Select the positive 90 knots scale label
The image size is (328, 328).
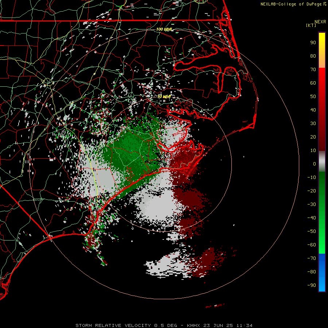[x=313, y=43]
